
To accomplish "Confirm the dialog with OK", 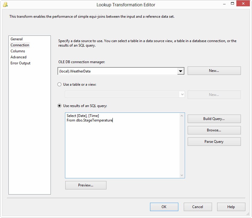I will (x=164, y=207).
